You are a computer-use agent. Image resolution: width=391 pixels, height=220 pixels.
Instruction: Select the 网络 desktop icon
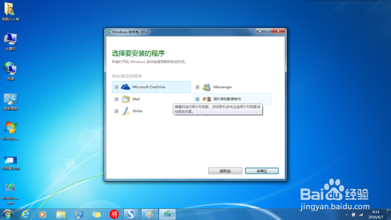pyautogui.click(x=11, y=71)
